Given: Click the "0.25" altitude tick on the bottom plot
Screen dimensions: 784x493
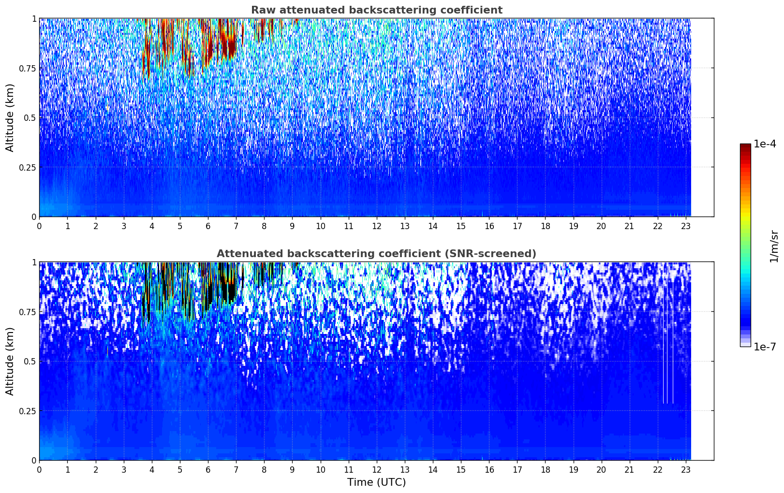Looking at the screenshot, I should click(x=28, y=411).
